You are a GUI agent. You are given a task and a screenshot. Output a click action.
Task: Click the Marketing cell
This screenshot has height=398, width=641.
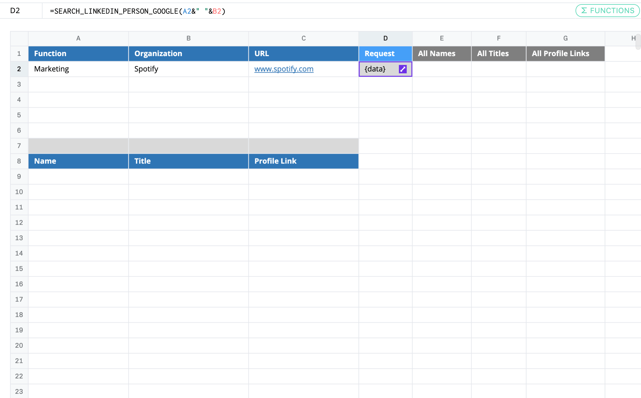coord(78,69)
